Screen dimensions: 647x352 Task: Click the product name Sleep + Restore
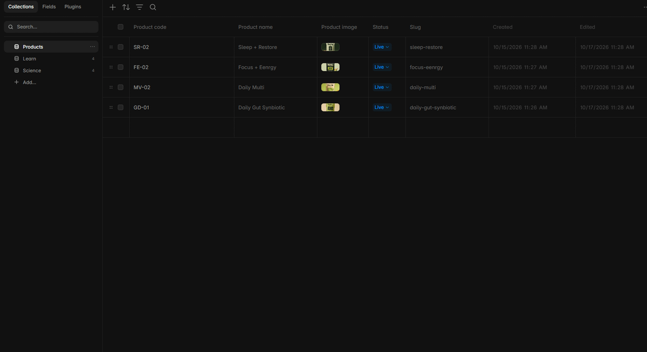pos(258,47)
